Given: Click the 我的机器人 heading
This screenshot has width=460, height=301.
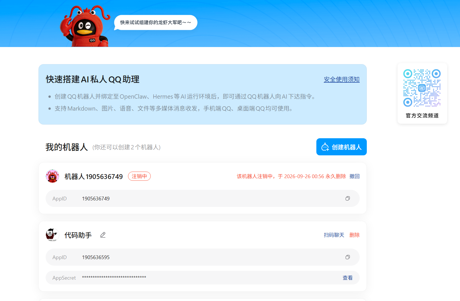Looking at the screenshot, I should 67,147.
